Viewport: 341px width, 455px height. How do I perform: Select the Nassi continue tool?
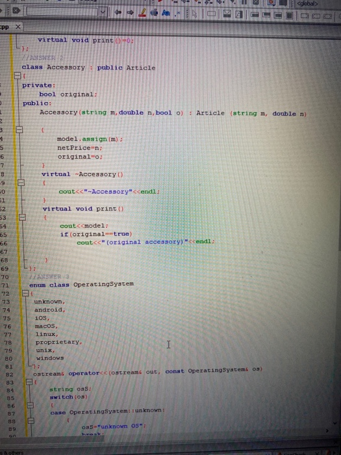(x=305, y=16)
